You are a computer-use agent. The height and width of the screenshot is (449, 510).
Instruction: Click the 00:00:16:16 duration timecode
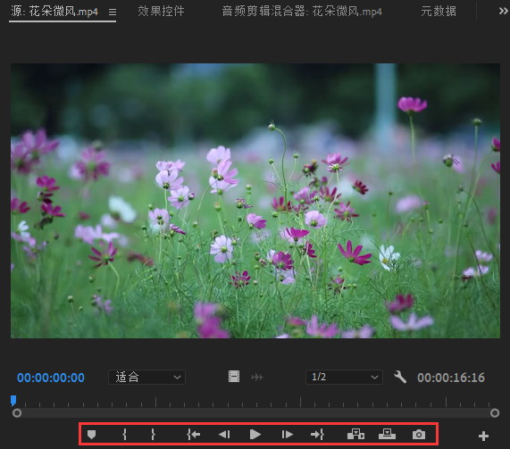[x=451, y=378]
